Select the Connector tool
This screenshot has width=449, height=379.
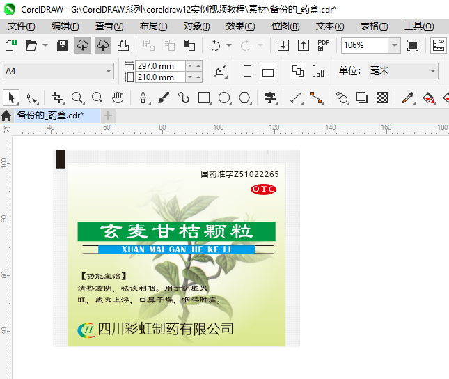click(x=317, y=98)
